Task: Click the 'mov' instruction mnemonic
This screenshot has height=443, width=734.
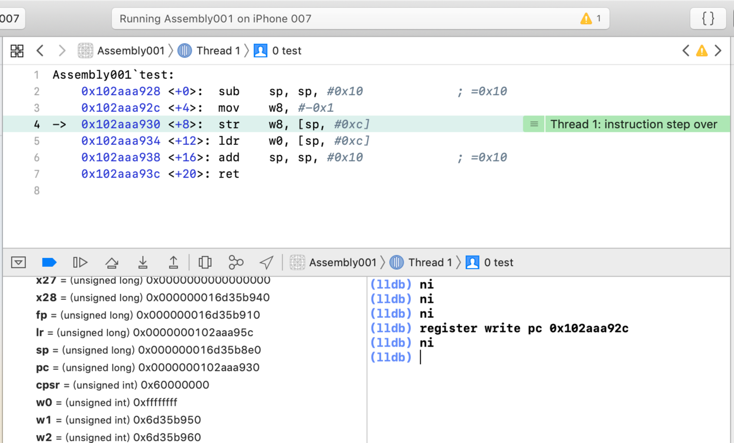Action: tap(229, 108)
